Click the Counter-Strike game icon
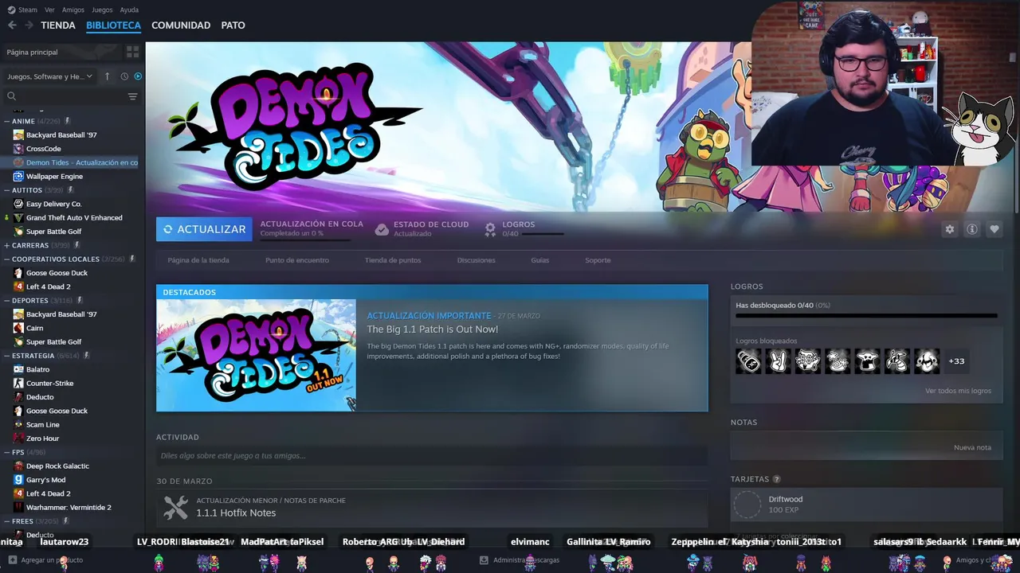This screenshot has width=1020, height=573. [x=18, y=384]
